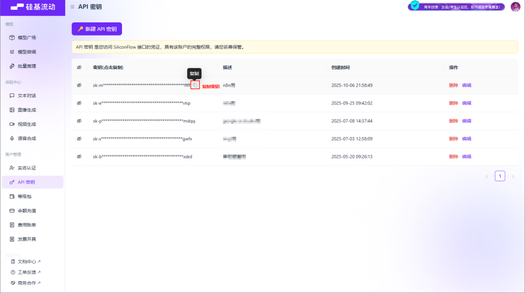Reveal the sk-p key ending mdqq

[x=79, y=121]
